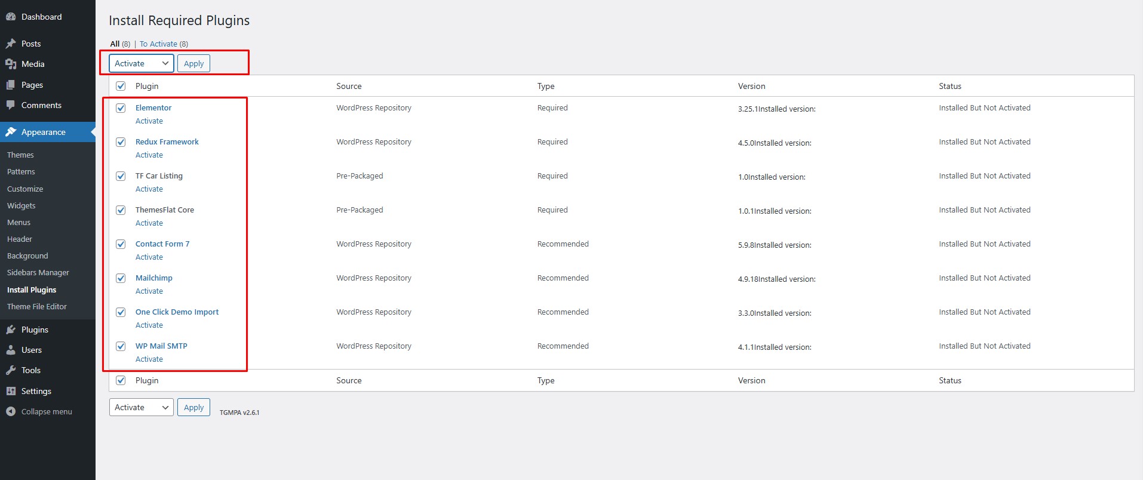Click the Collapse menu arrow icon

tap(11, 411)
